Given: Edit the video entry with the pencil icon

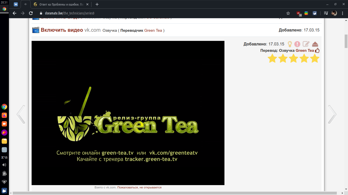Looking at the screenshot, I should pyautogui.click(x=306, y=44).
